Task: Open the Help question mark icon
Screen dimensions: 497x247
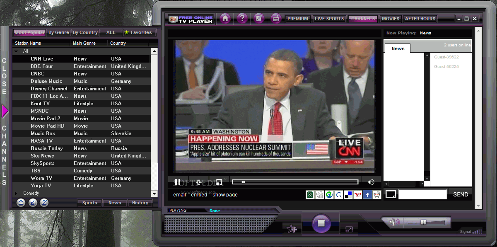Action: (242, 19)
